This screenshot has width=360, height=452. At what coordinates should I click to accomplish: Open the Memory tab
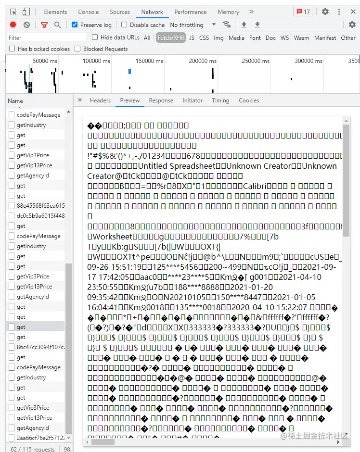tap(229, 12)
